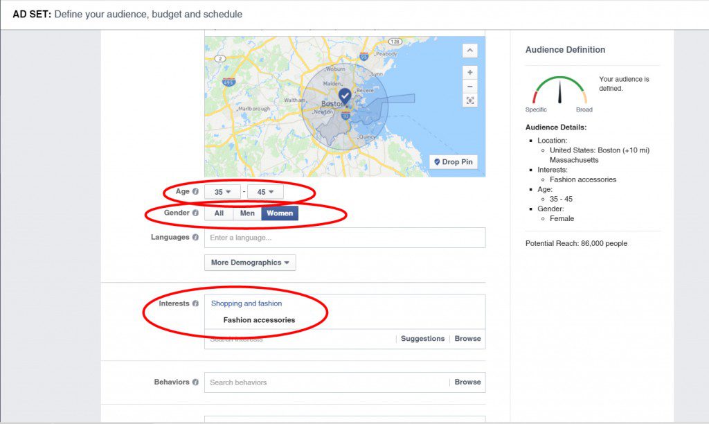Click the info icon beside Interests
The image size is (709, 424).
(195, 303)
